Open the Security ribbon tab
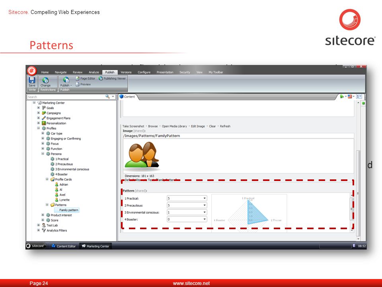382x287 pixels. click(185, 72)
